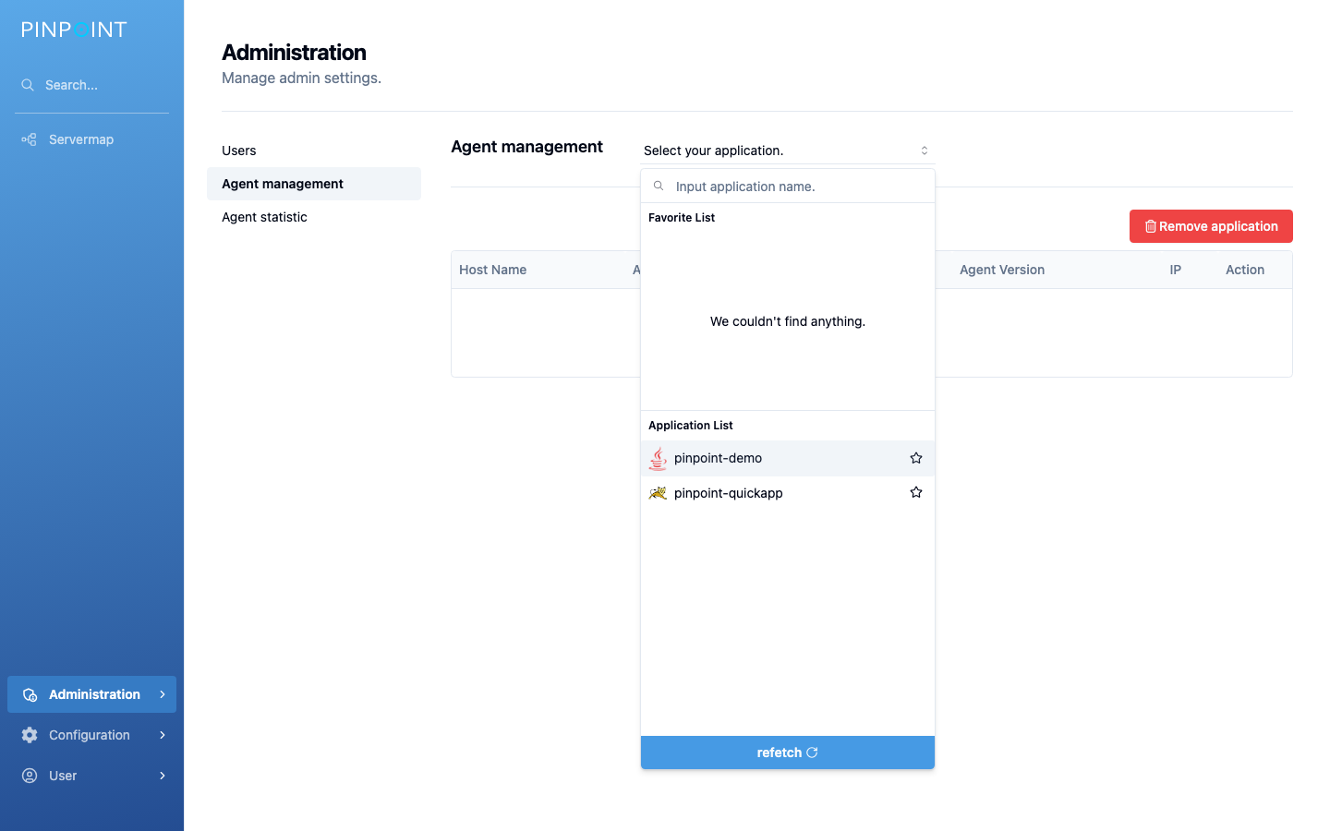Favorite pinpoint-quickapp with its star
This screenshot has height=831, width=1330.
(x=916, y=492)
